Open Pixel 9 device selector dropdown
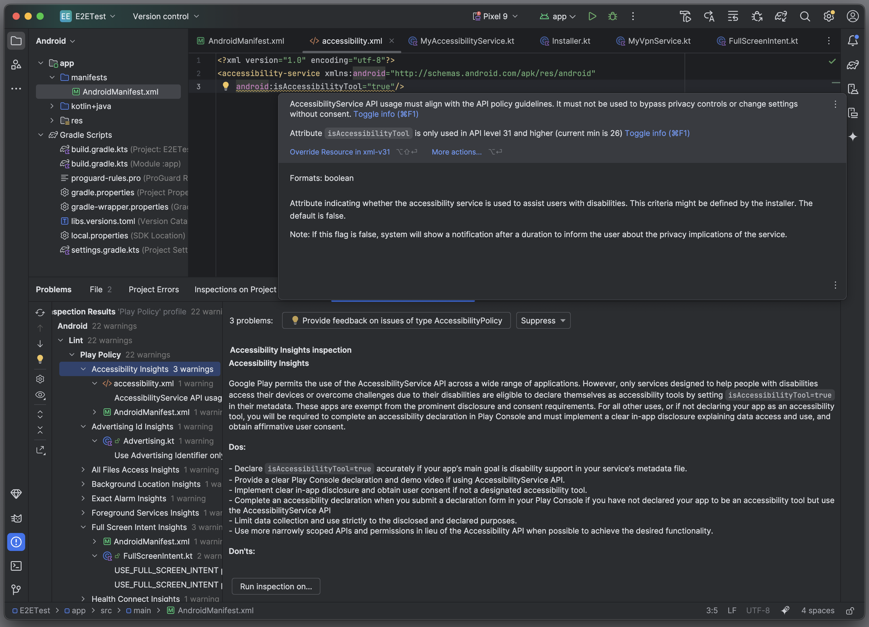 pyautogui.click(x=495, y=16)
